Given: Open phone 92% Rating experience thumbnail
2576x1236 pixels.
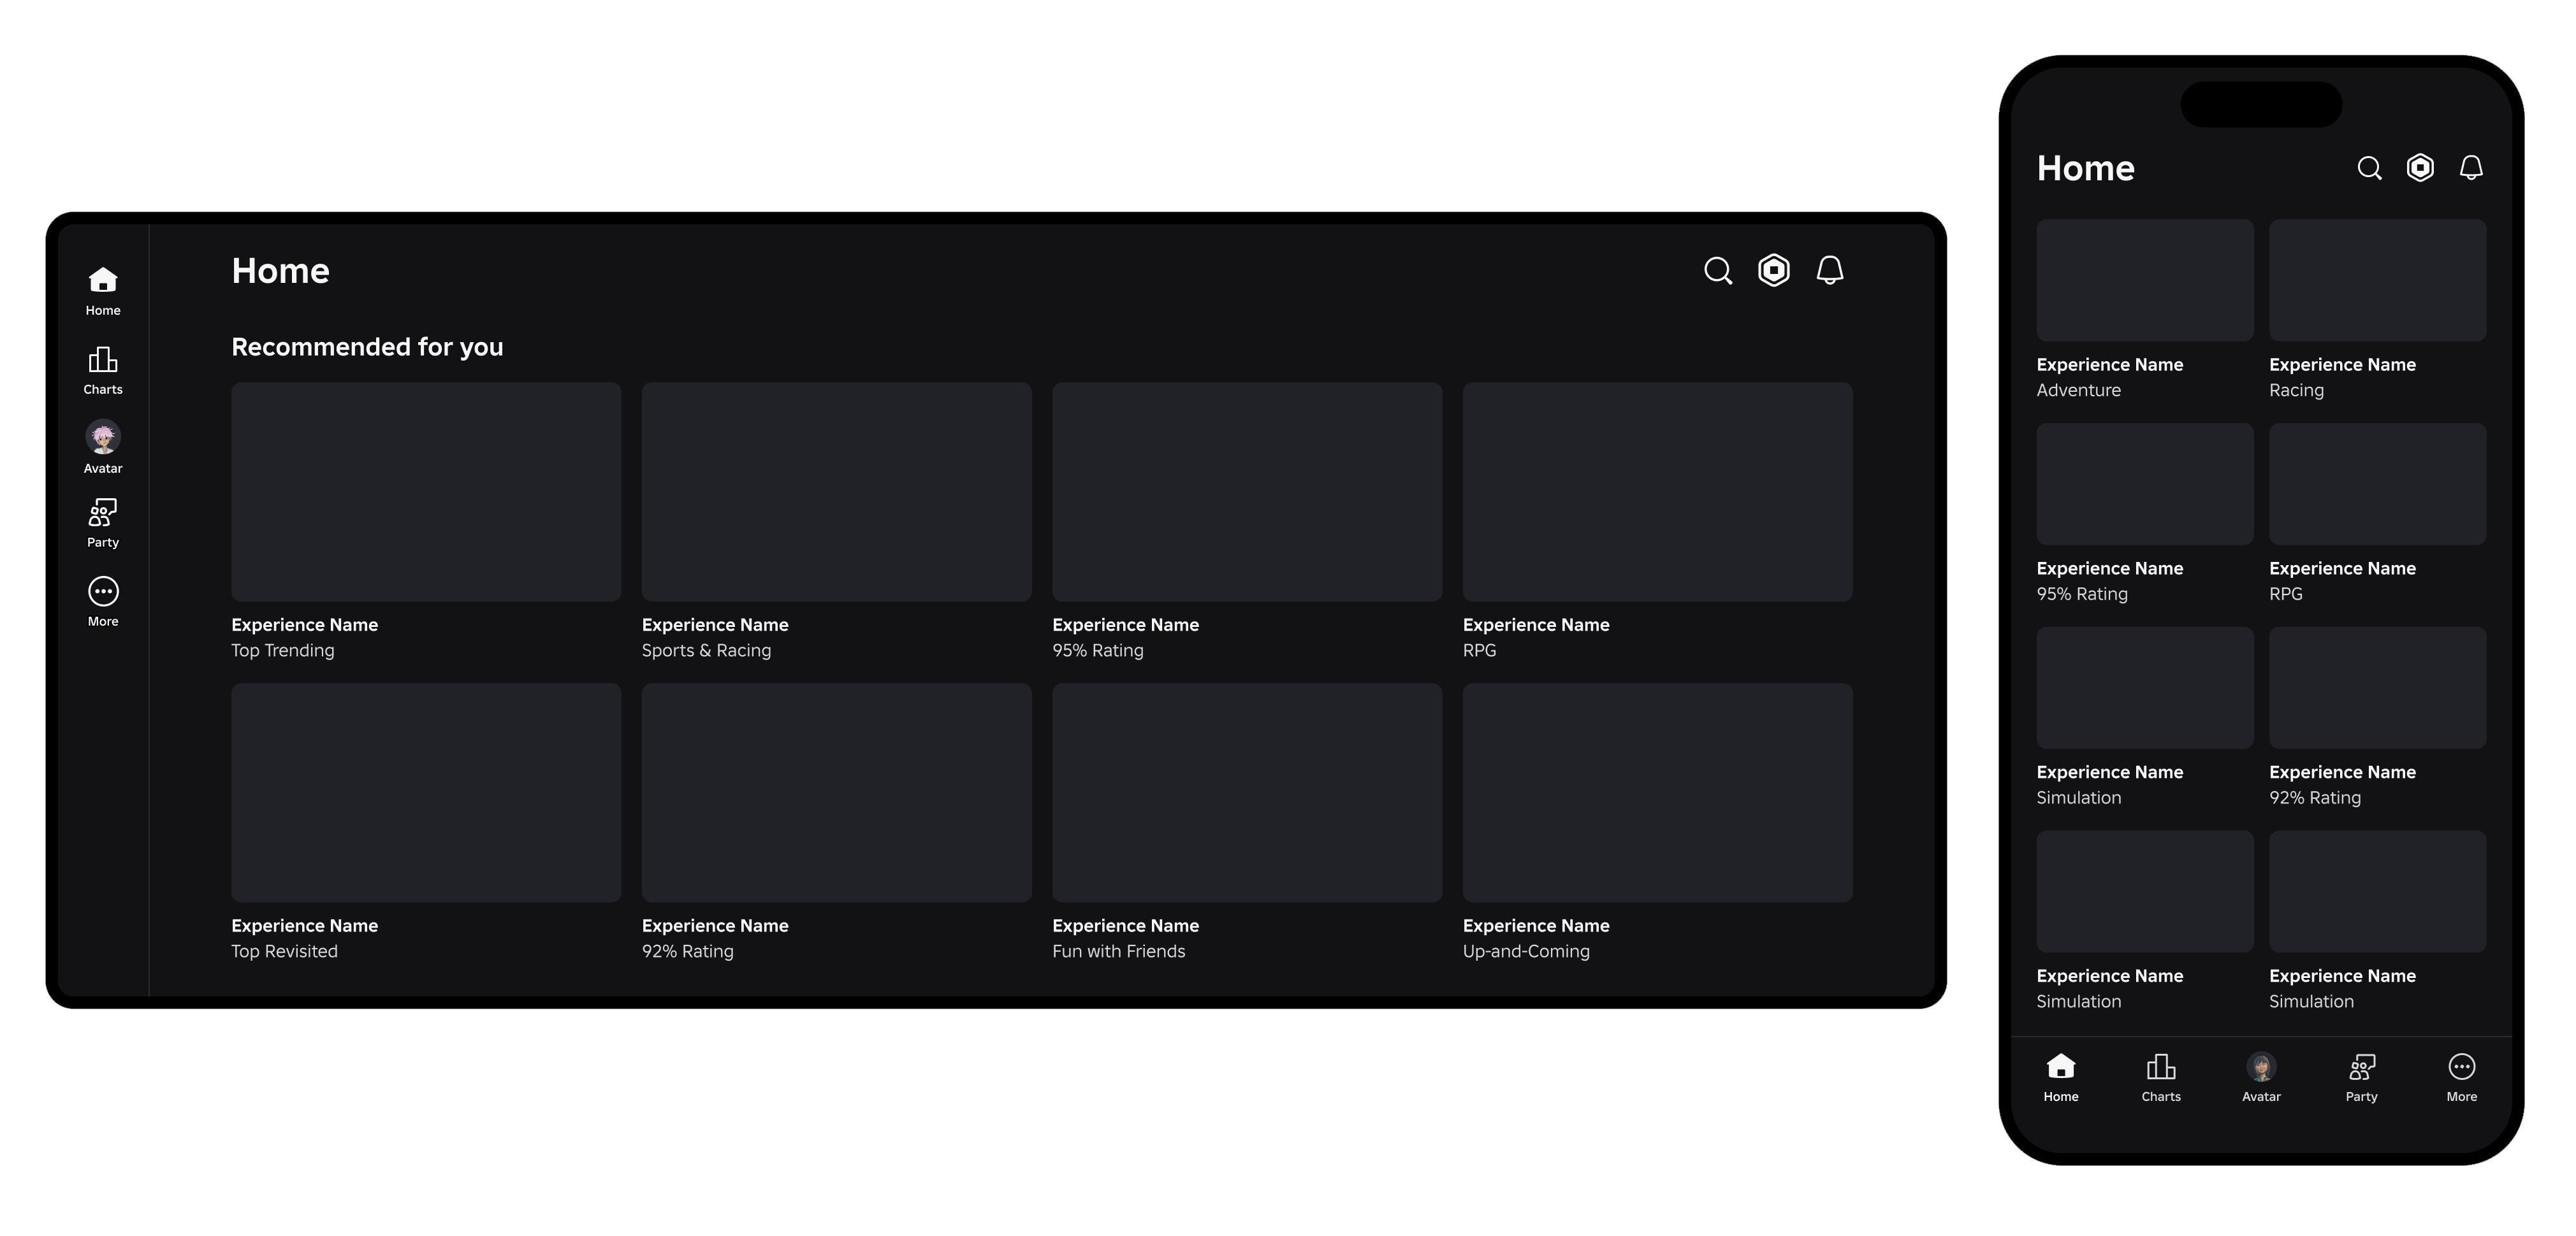Looking at the screenshot, I should point(2378,687).
